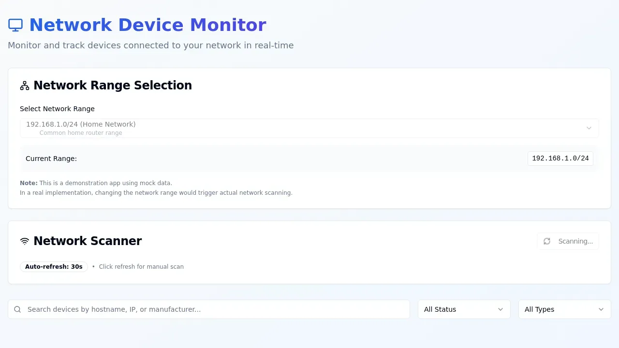Open the All Status filter dropdown
Screen dimensions: 619x348
464,309
